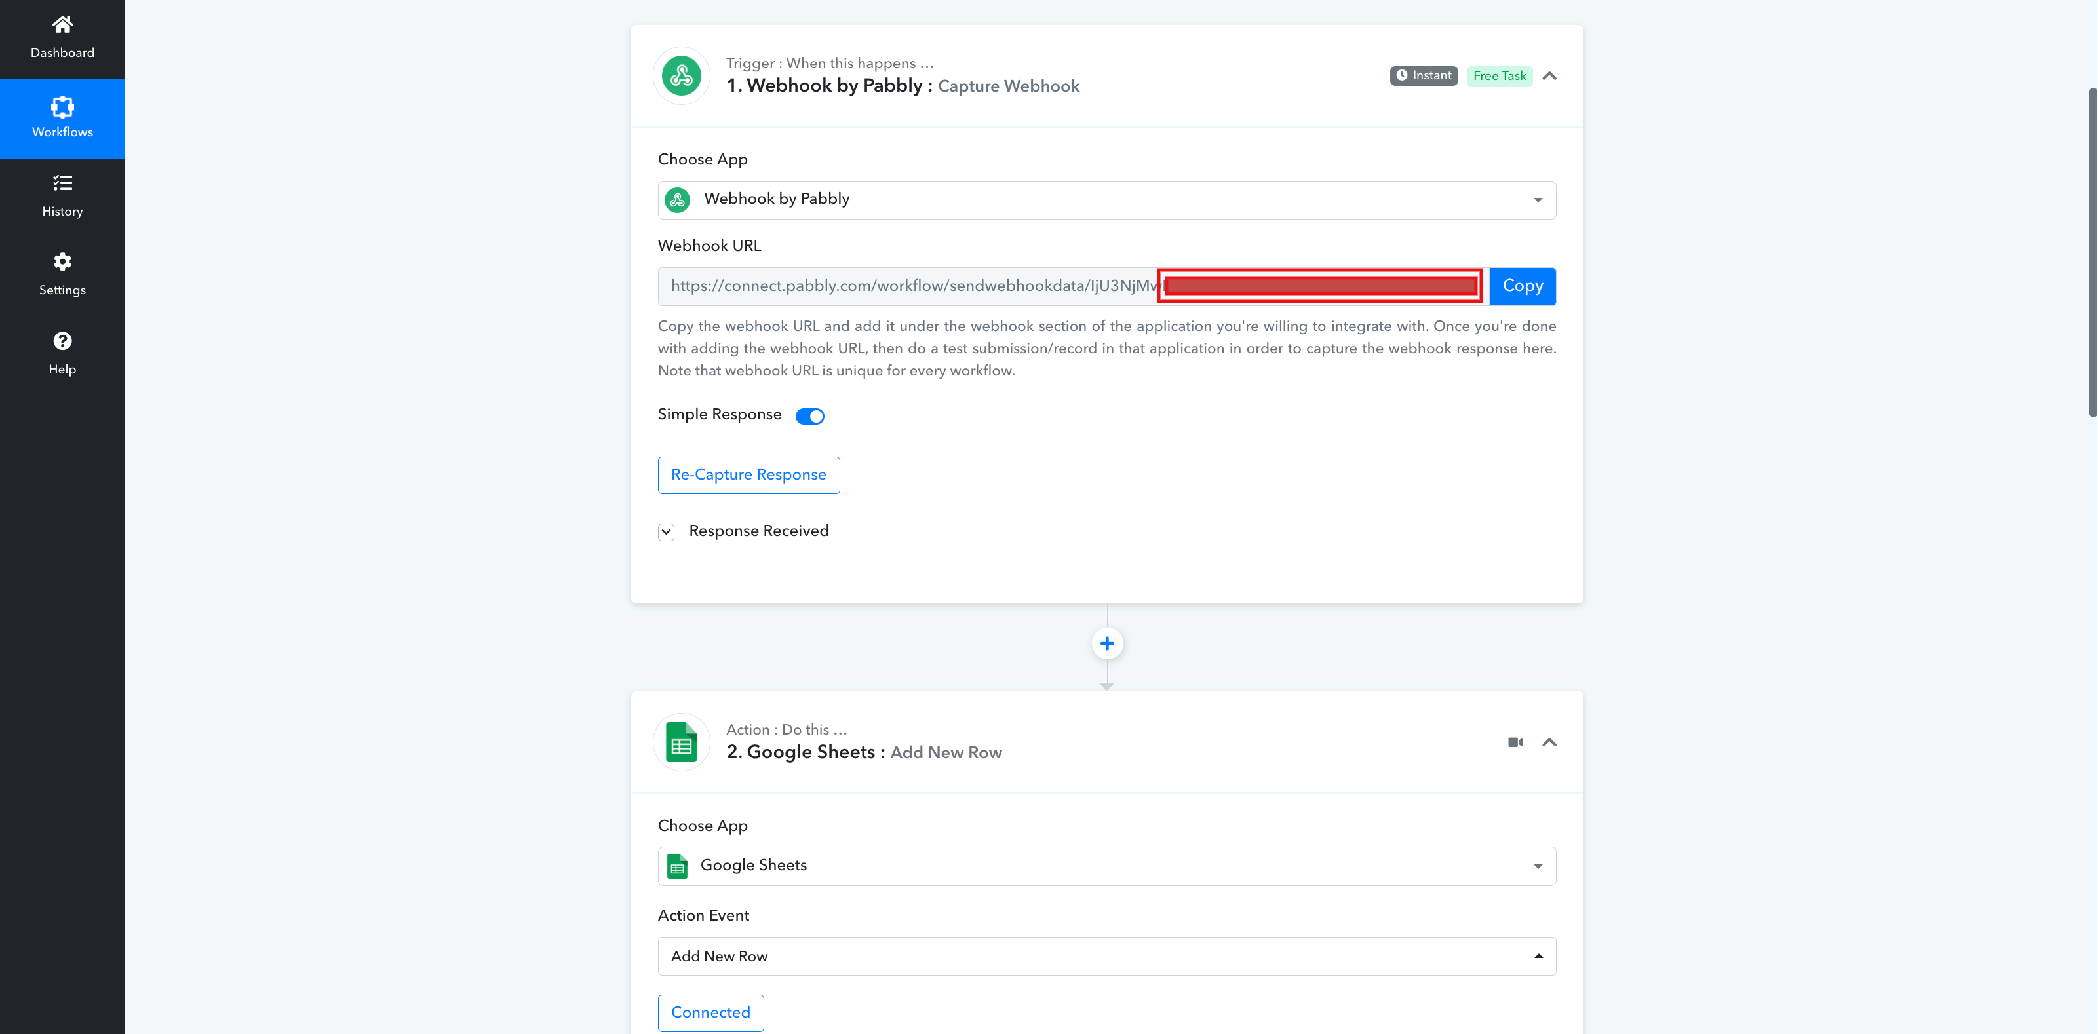Open Add New Row action event dropdown
Screen dimensions: 2098x1034
pos(1107,956)
